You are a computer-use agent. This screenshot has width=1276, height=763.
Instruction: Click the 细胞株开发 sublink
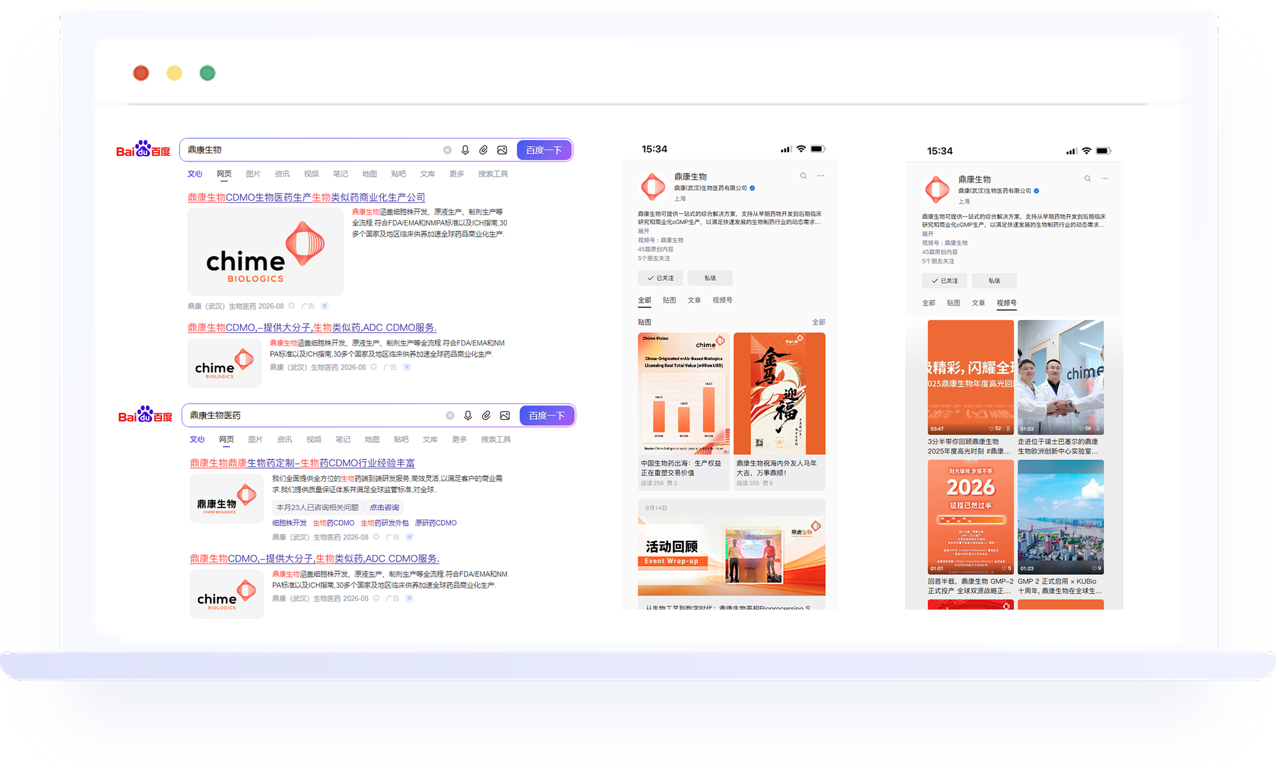coord(289,523)
